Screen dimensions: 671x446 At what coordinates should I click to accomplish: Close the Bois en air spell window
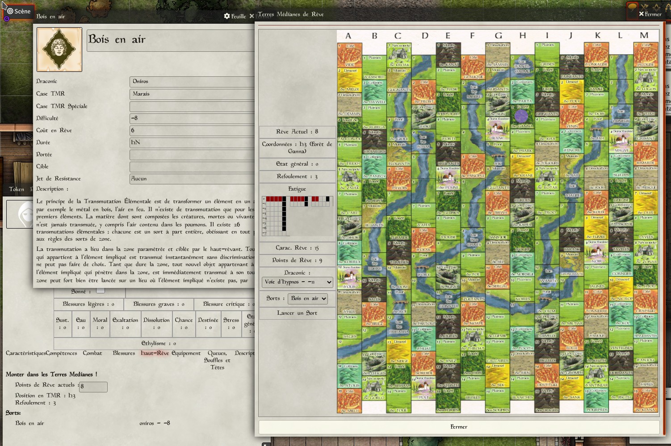click(252, 16)
